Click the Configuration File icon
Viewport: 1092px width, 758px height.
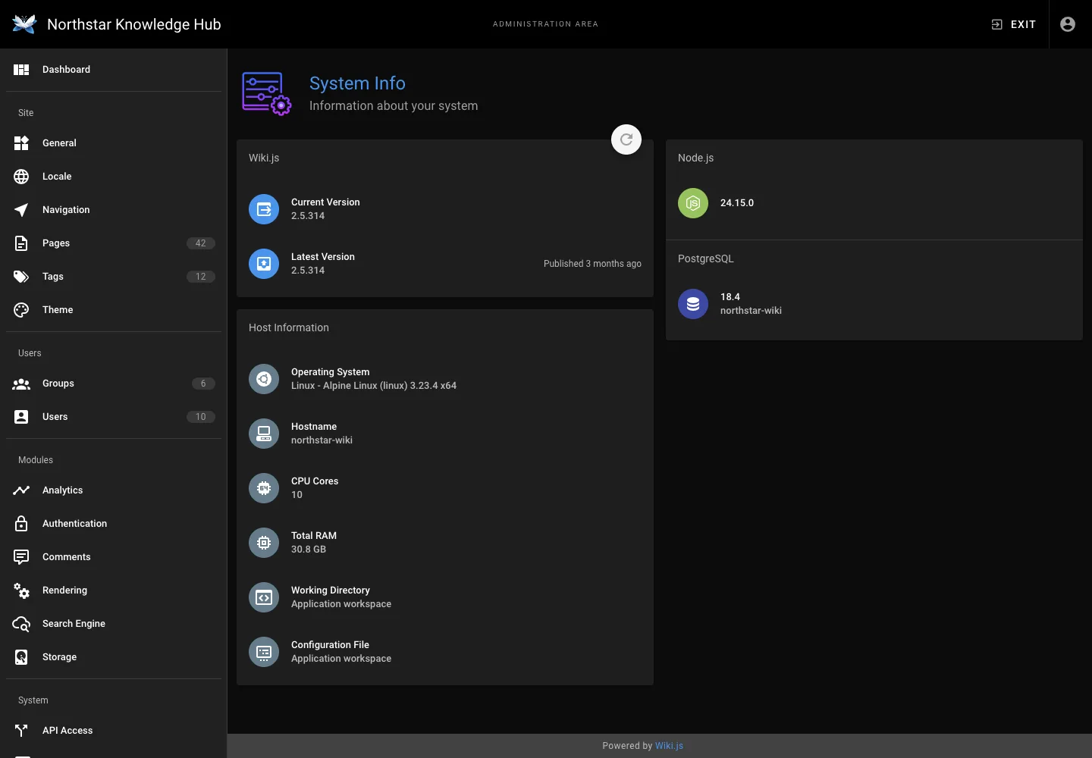tap(264, 652)
